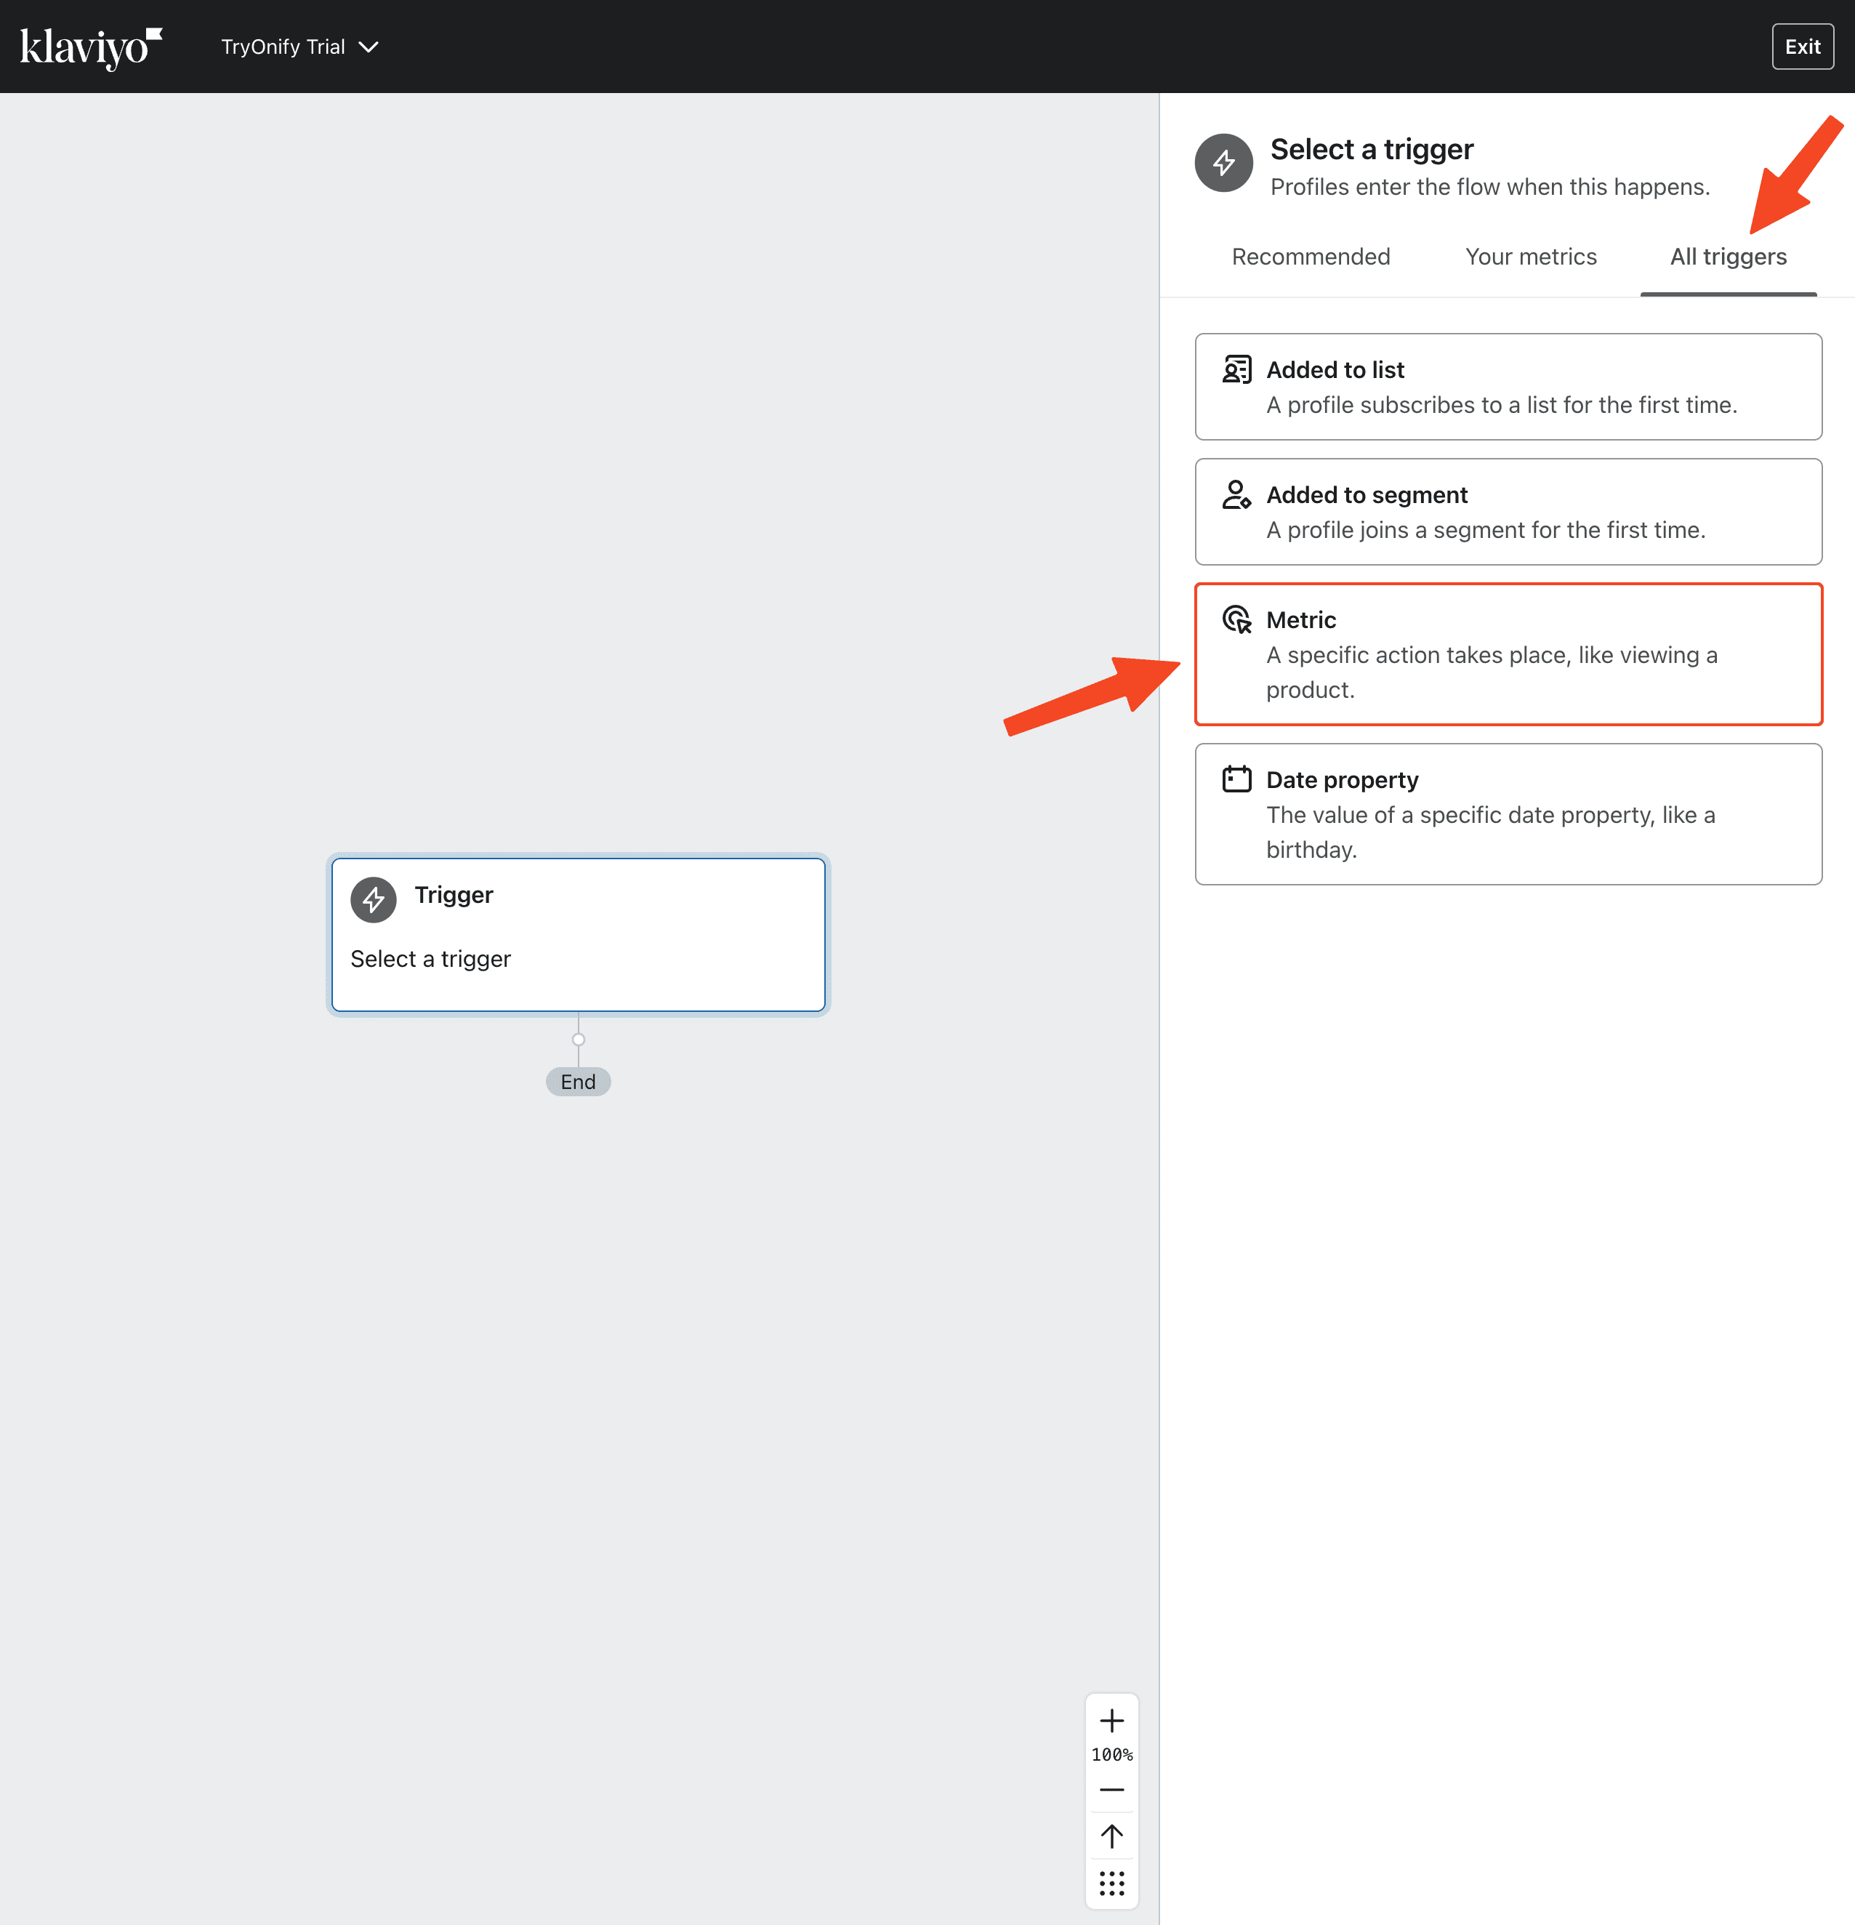Click the Klaviyo logo
The height and width of the screenshot is (1925, 1855).
coord(90,47)
